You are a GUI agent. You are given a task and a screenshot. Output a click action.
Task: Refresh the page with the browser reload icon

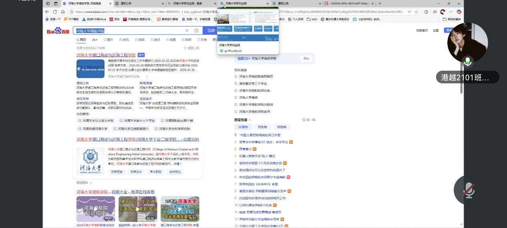point(56,12)
